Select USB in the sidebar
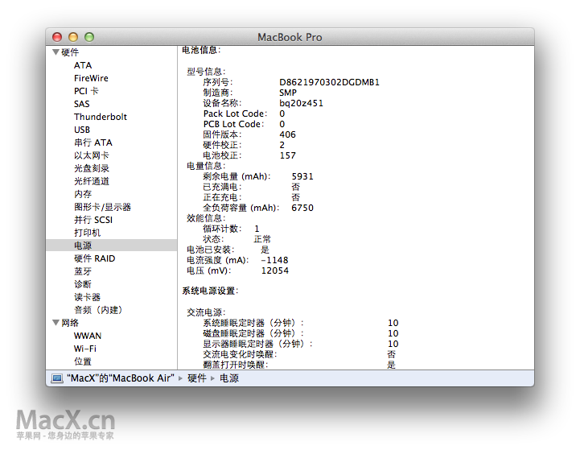This screenshot has width=580, height=450. coord(82,130)
